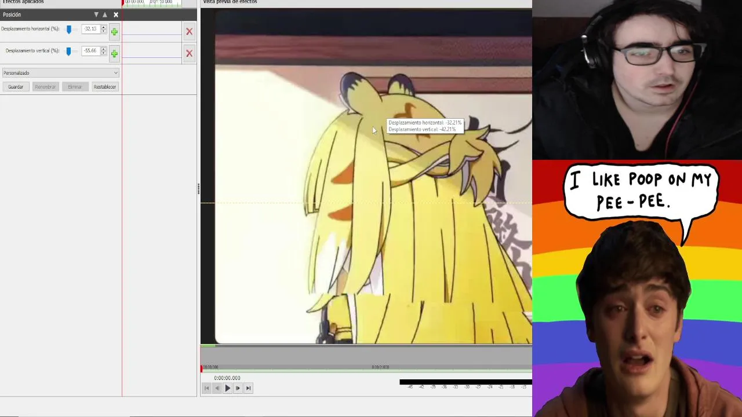742x417 pixels.
Task: Delete Desplazamiento horizontal keyframes with red X
Action: [189, 31]
